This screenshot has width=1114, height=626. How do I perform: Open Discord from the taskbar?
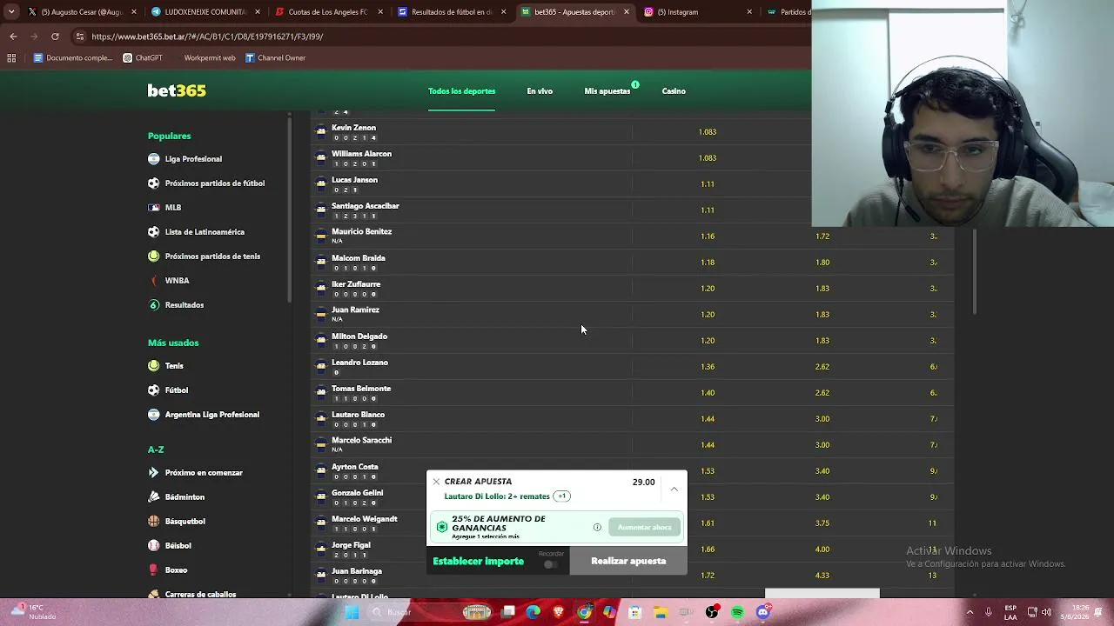(x=762, y=612)
